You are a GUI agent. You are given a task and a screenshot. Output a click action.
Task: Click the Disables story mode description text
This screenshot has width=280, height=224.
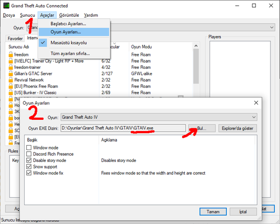click(119, 160)
